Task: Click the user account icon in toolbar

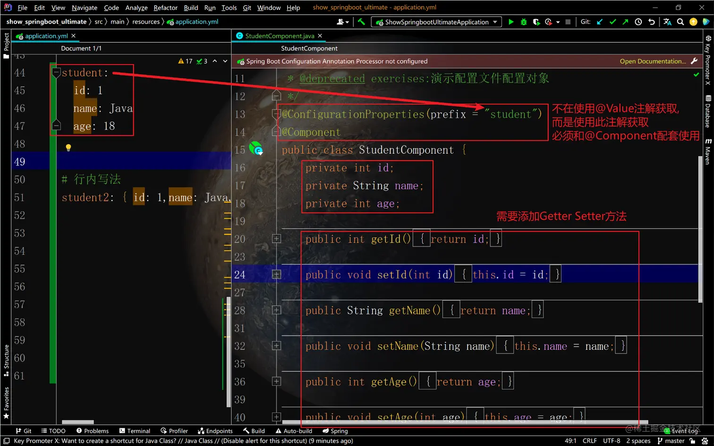Action: [x=342, y=22]
